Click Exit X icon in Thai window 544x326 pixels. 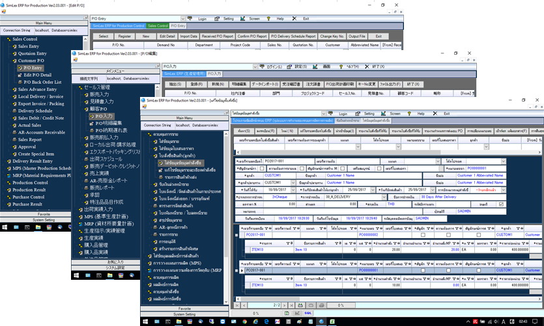[x=435, y=113]
